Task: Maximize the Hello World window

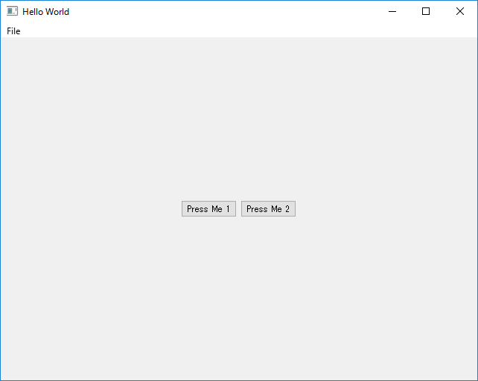Action: [x=426, y=12]
